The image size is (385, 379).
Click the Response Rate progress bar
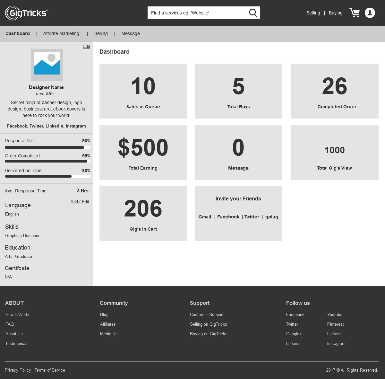pyautogui.click(x=47, y=147)
